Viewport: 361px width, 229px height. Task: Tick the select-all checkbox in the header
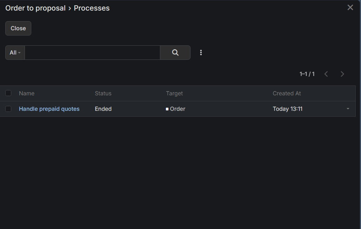pyautogui.click(x=8, y=93)
